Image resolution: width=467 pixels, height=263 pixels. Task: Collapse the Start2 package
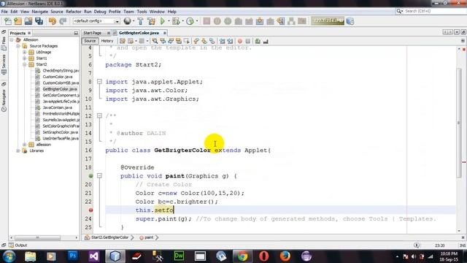25,64
